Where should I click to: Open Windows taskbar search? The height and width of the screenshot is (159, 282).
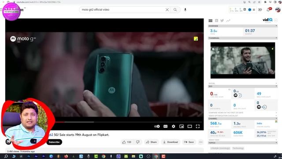[6, 156]
